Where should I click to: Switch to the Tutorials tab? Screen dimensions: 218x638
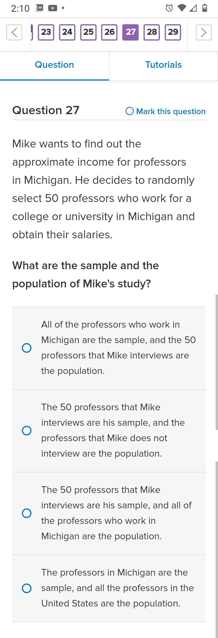(x=163, y=65)
